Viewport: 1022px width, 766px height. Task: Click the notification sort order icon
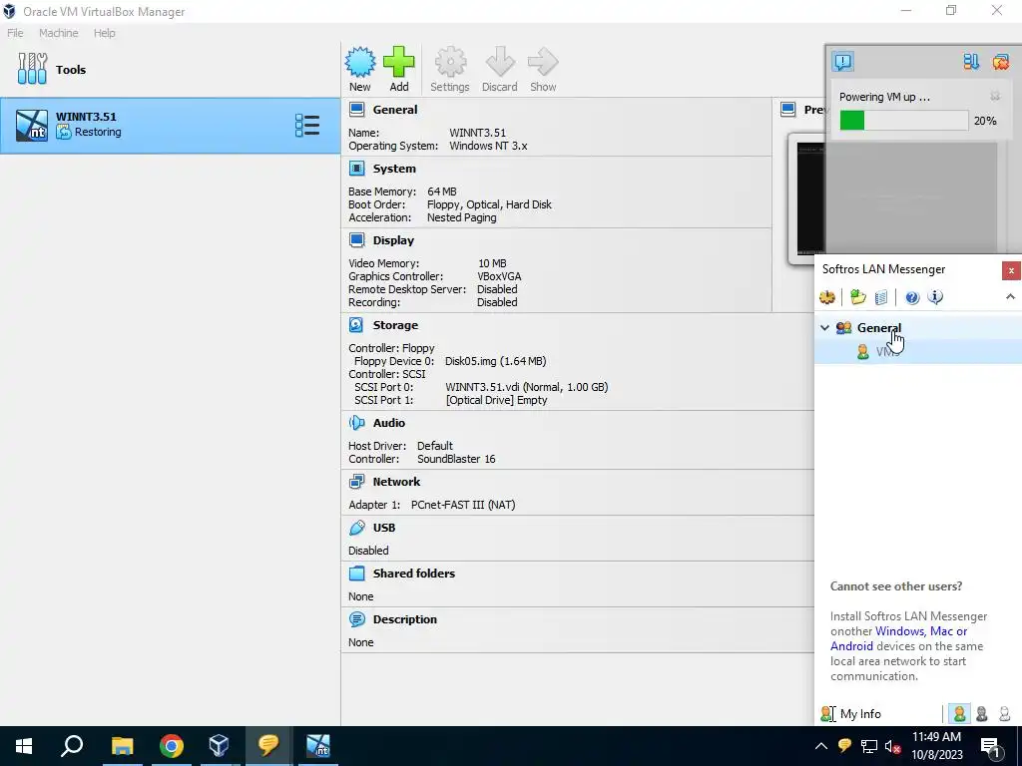971,62
